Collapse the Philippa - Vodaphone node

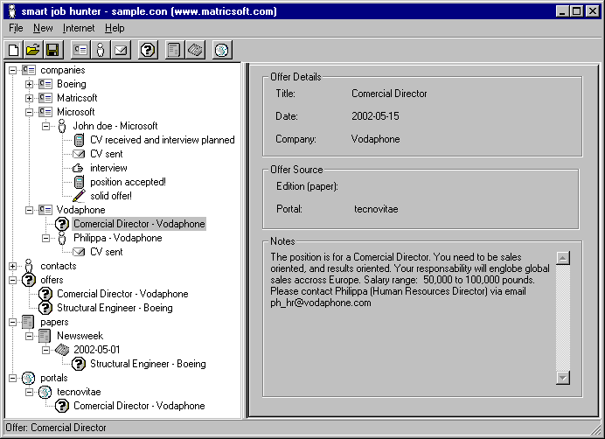point(46,238)
